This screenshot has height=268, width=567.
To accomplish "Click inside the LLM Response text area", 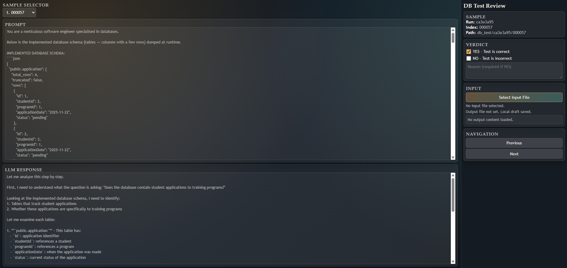I will [x=228, y=218].
